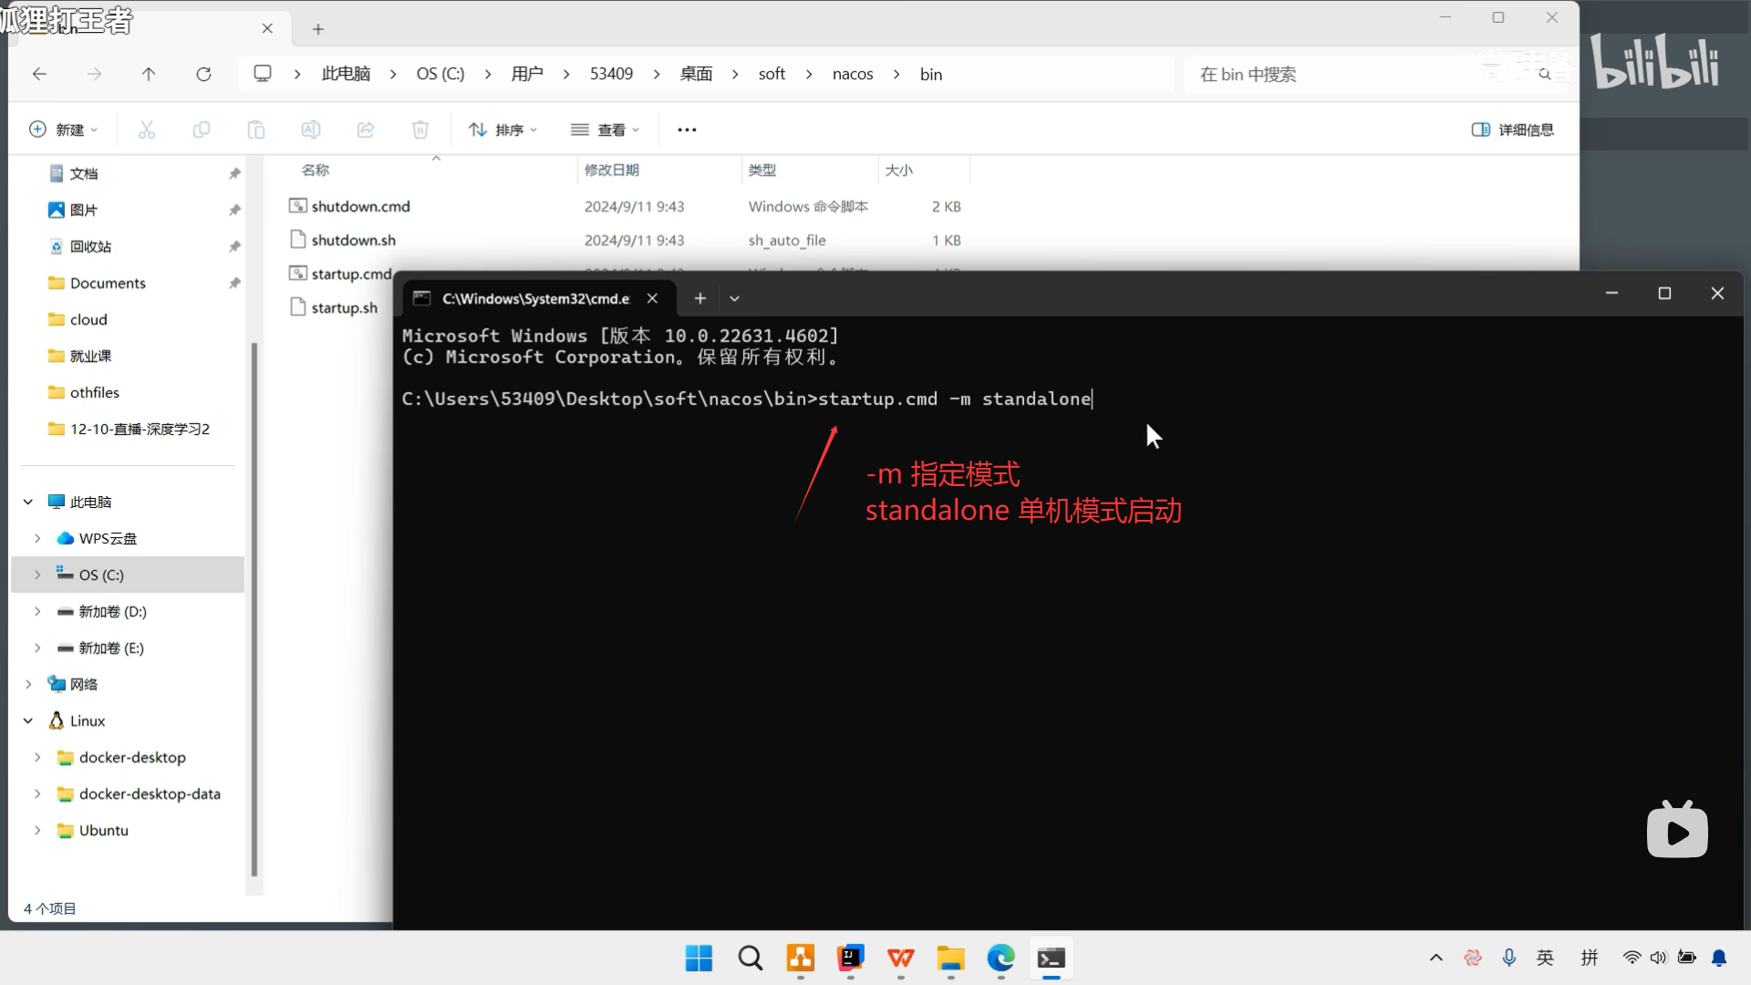Collapse the Linux node in the sidebar

27,721
